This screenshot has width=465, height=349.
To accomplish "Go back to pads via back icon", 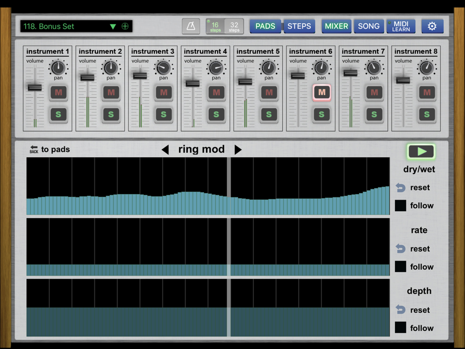I will pos(34,149).
